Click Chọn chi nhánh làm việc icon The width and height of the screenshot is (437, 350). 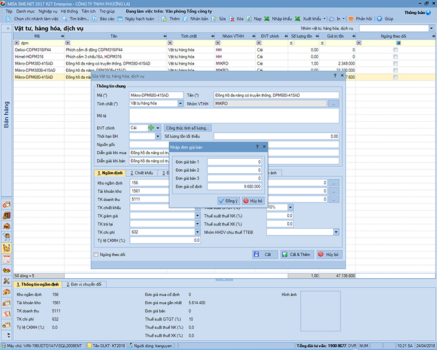pos(8,19)
